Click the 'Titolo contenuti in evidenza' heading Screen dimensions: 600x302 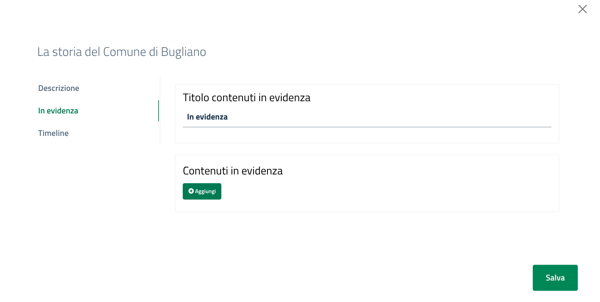[246, 98]
